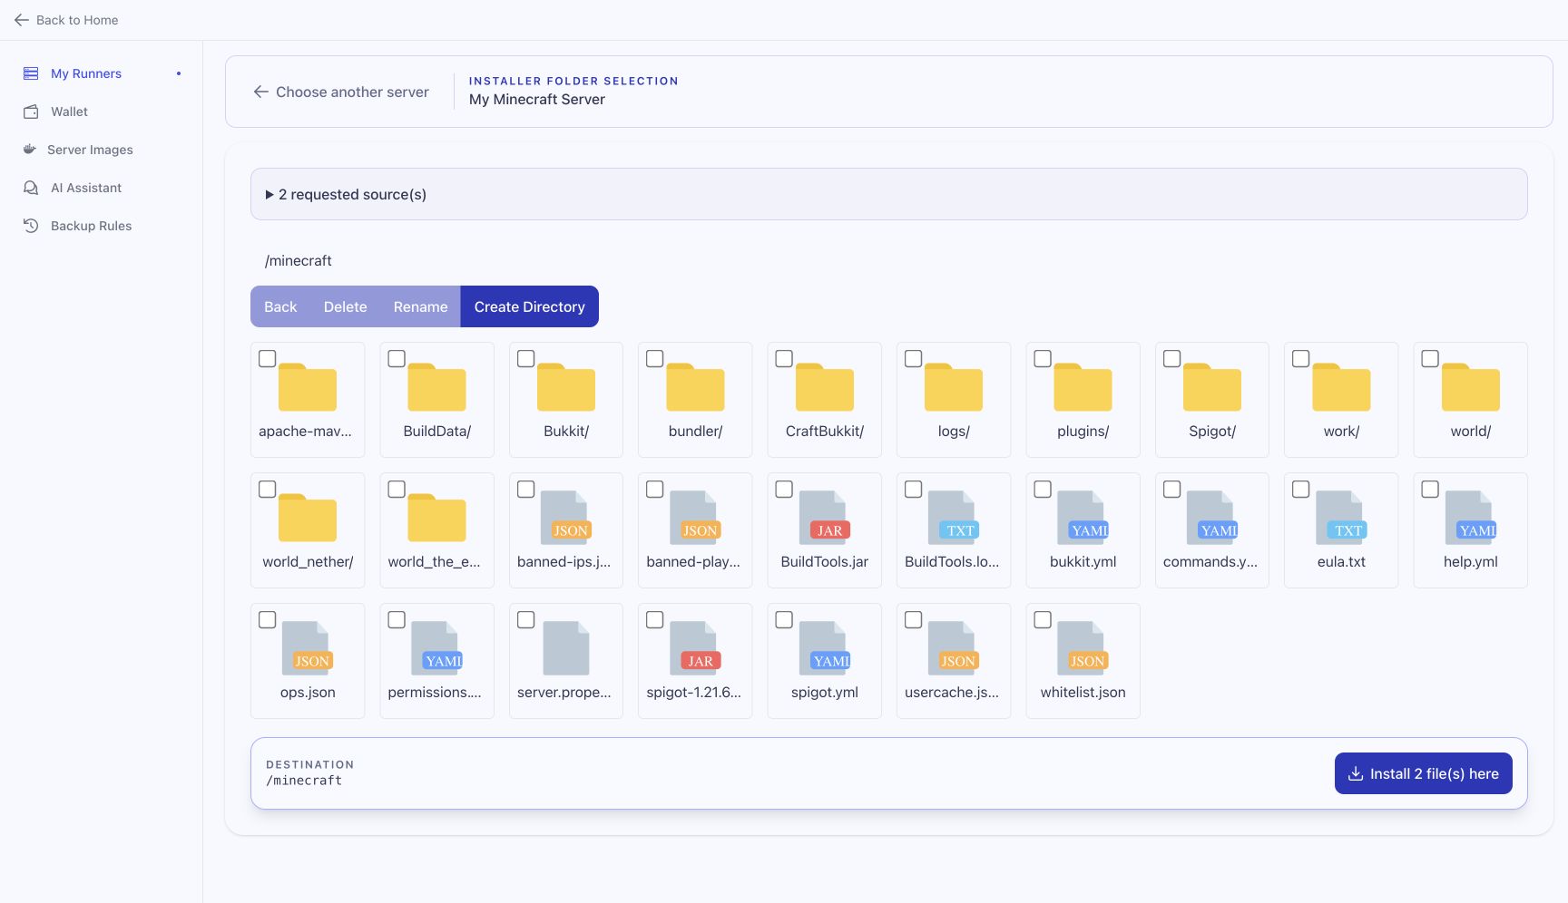
Task: Click the Server Images whale icon
Action: (x=29, y=150)
